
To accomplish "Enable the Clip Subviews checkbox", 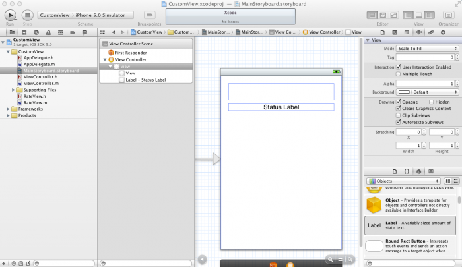I will (x=399, y=115).
